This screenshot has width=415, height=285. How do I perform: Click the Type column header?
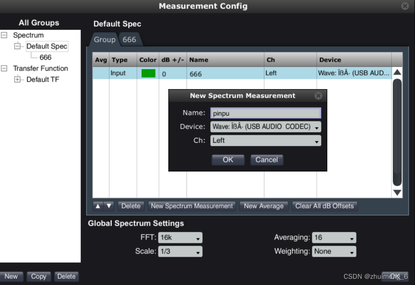123,60
